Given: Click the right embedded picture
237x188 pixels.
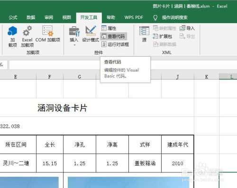Looking at the screenshot, I should (x=128, y=182).
